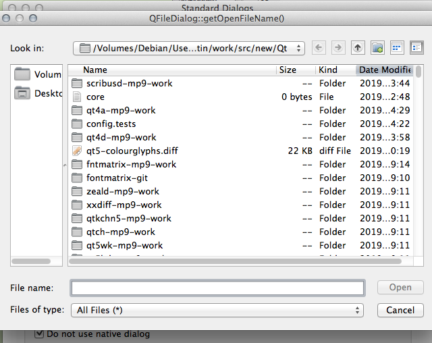Click the horizontal scrollbar under sidebar
The image size is (432, 343).
pyautogui.click(x=31, y=261)
